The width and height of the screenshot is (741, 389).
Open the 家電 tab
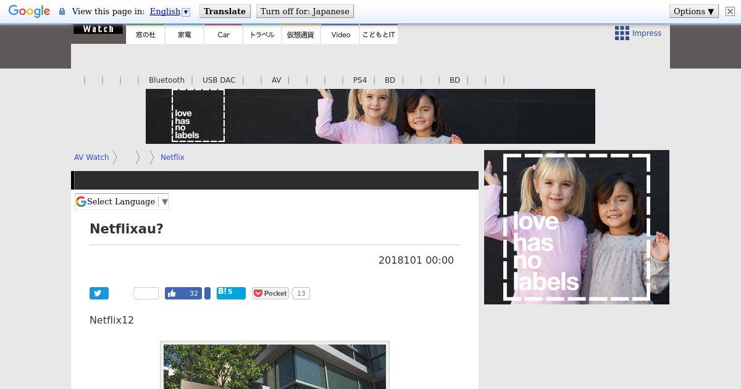click(185, 35)
